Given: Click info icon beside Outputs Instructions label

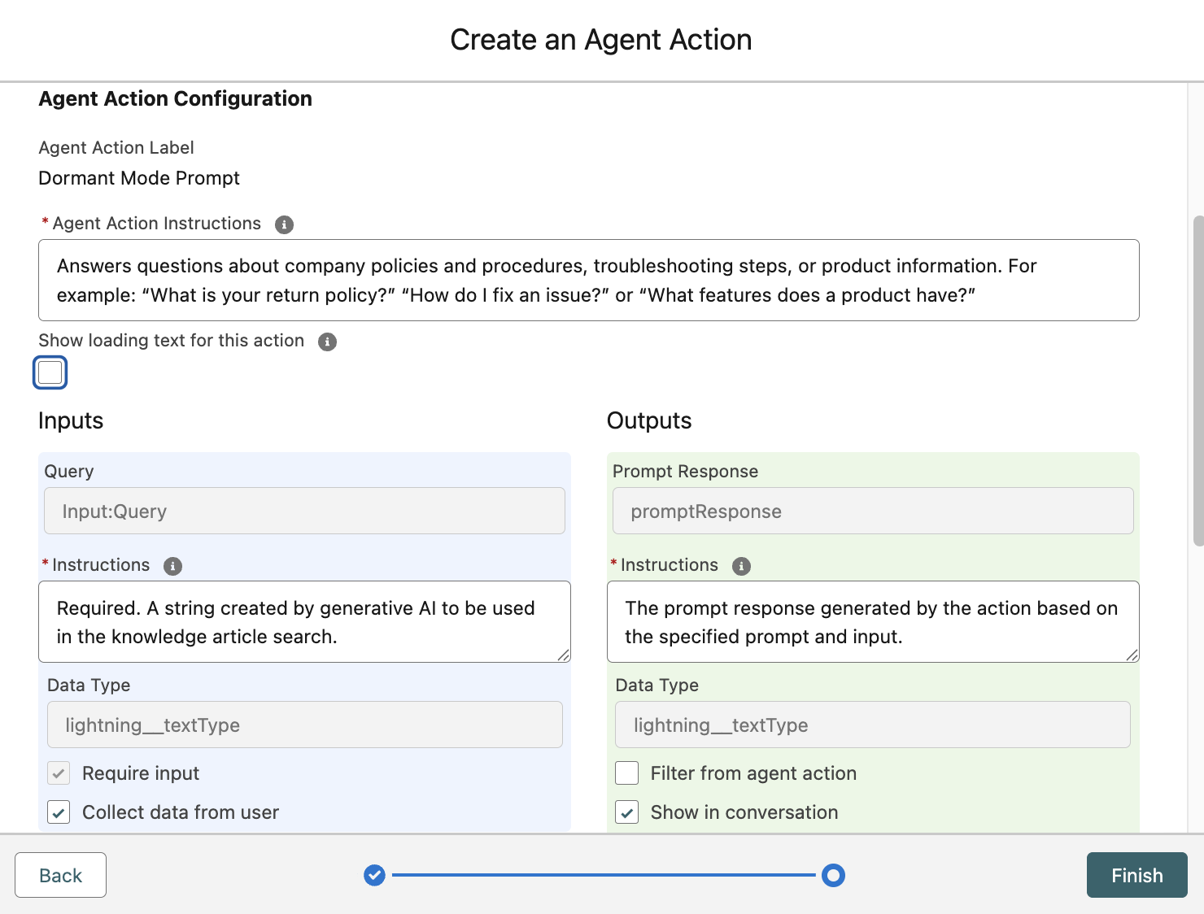Looking at the screenshot, I should coord(741,566).
